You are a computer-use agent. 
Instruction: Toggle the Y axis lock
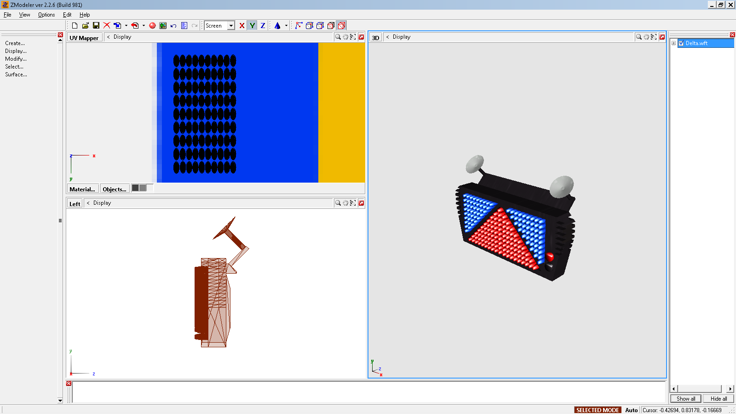[252, 26]
